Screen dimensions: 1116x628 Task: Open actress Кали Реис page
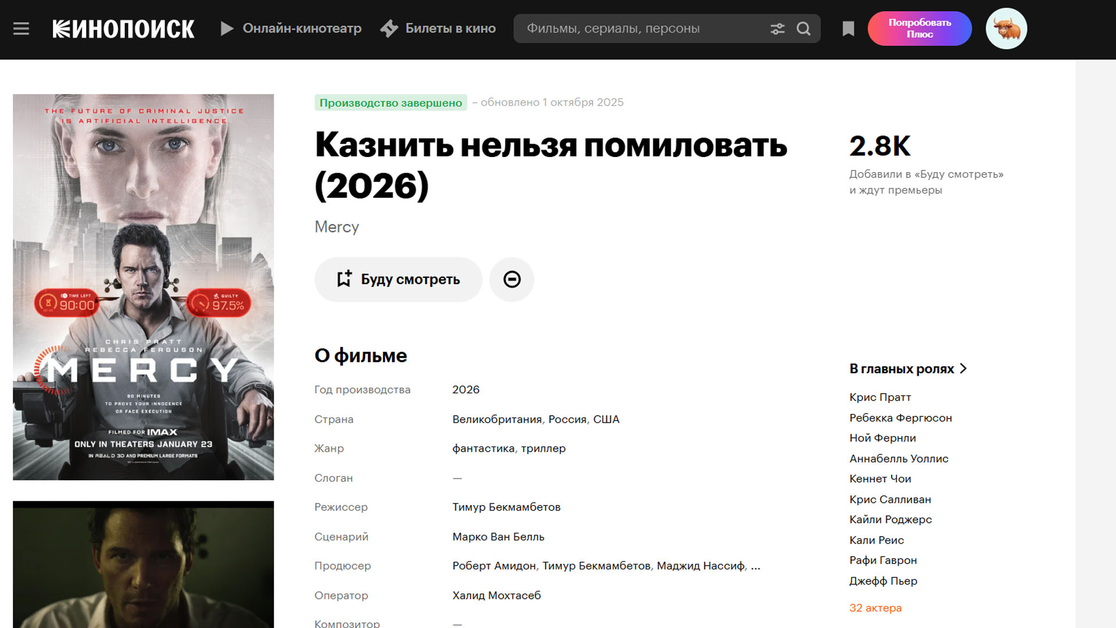click(x=877, y=540)
